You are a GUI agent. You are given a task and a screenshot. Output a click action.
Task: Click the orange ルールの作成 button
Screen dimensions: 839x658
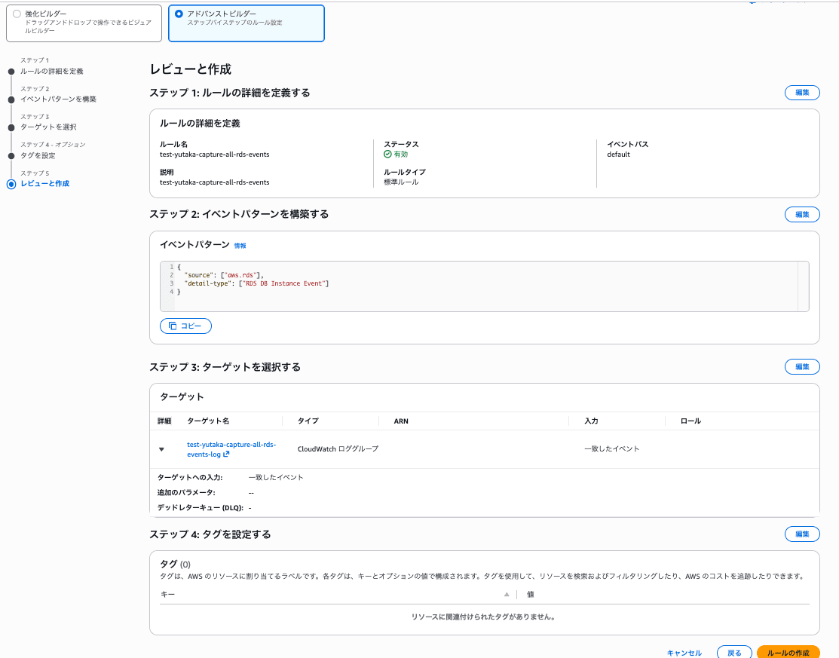click(x=788, y=653)
